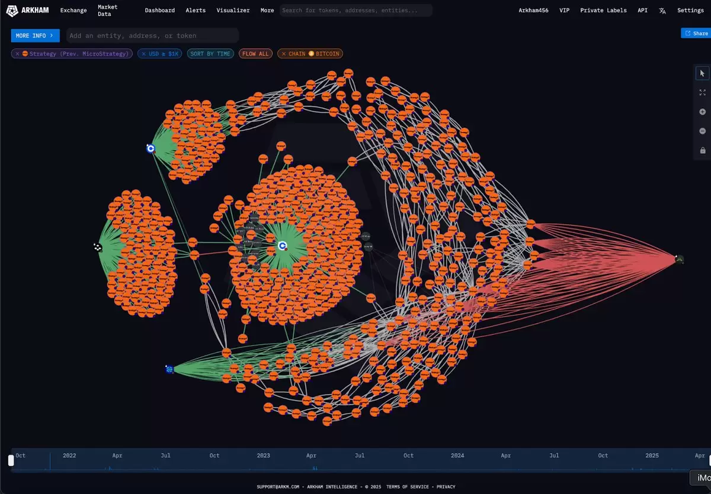
Task: Expand the MORE INFO panel
Action: 35,35
